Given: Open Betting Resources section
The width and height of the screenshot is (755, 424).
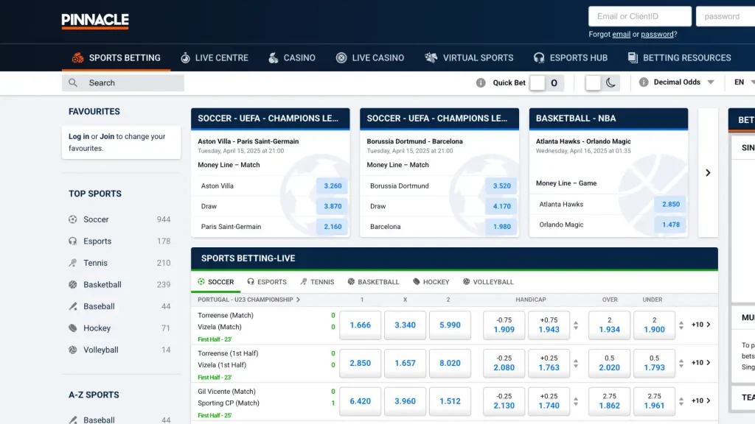Looking at the screenshot, I should [679, 57].
